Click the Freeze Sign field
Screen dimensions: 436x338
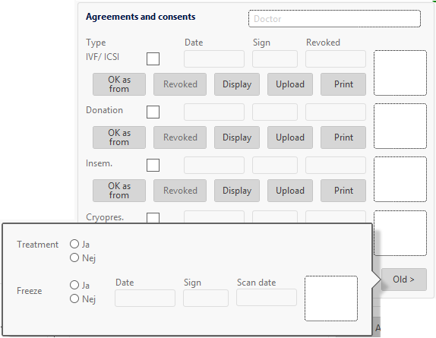[206, 298]
